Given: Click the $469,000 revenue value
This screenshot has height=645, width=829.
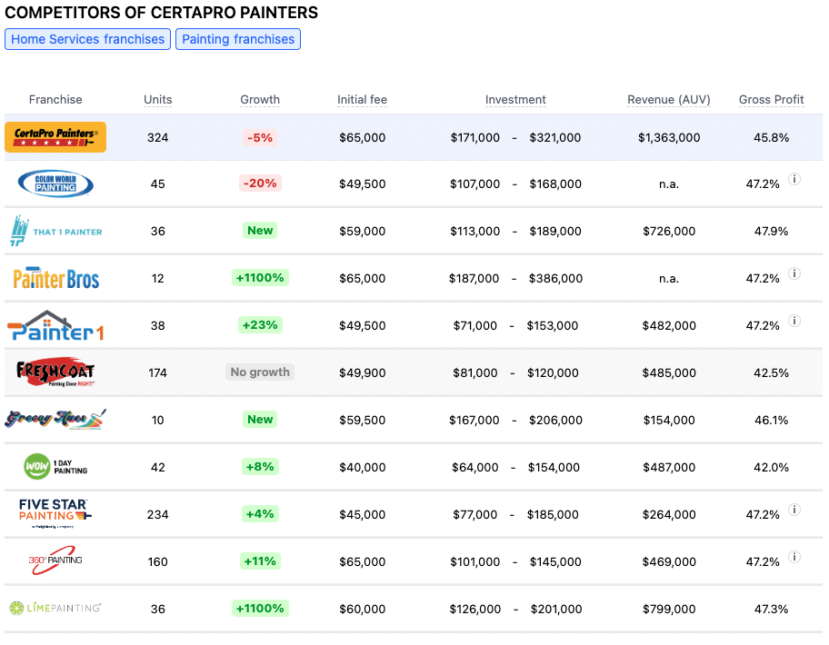Looking at the screenshot, I should [669, 561].
